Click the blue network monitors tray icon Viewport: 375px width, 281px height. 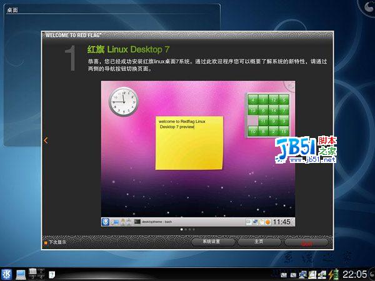coord(302,275)
